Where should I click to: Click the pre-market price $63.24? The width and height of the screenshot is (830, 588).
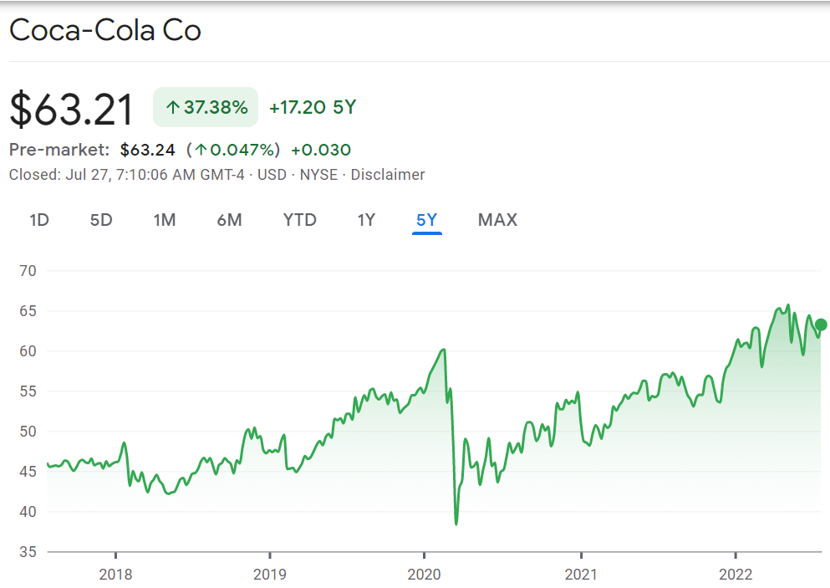pos(148,151)
